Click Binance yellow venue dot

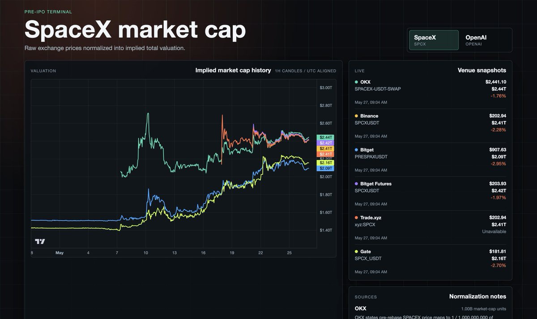(356, 116)
